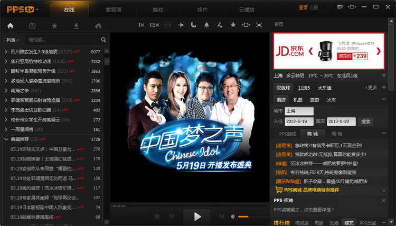Expand the PPS商城 double-chevron arrow
The height and width of the screenshot is (226, 396).
(384, 191)
